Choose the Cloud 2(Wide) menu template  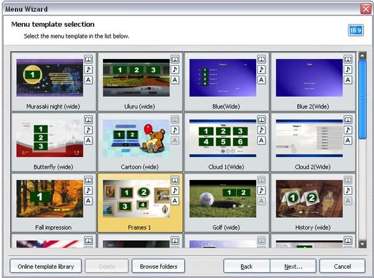(309, 139)
